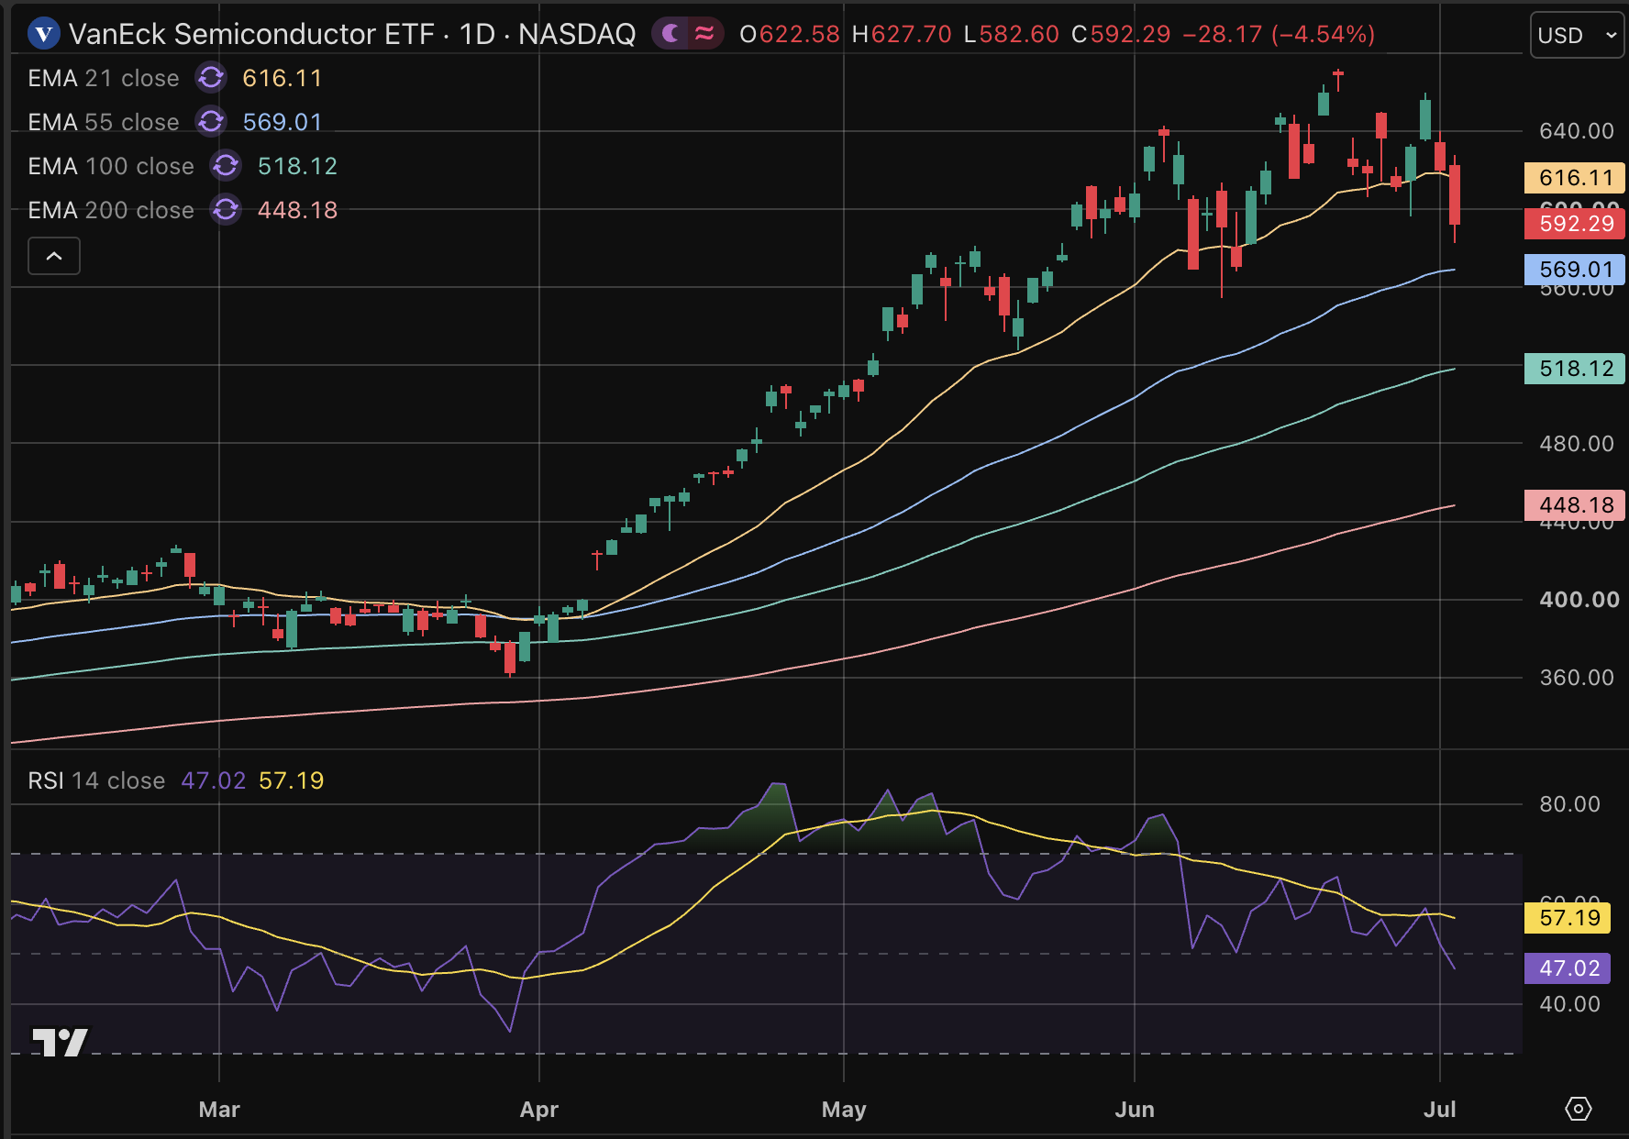This screenshot has width=1629, height=1139.
Task: Click the purple 47.02 RSI axis tag
Action: click(x=1568, y=968)
